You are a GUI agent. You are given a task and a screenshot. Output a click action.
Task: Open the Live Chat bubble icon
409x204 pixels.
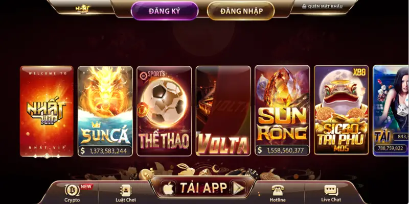pyautogui.click(x=331, y=190)
